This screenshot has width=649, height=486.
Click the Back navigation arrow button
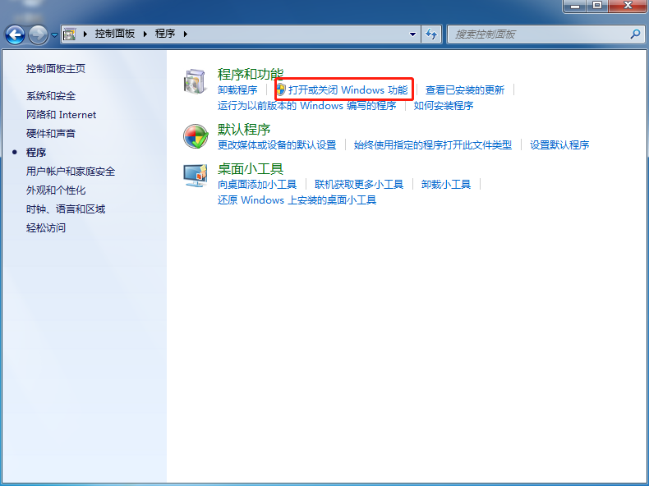[15, 34]
